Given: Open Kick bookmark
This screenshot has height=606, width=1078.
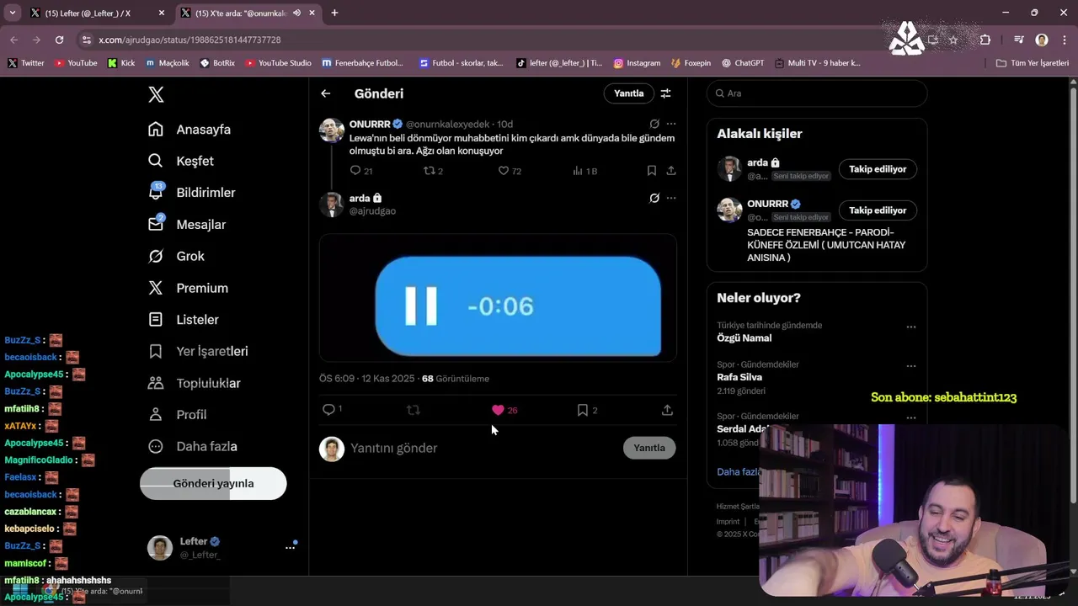Looking at the screenshot, I should coord(121,63).
